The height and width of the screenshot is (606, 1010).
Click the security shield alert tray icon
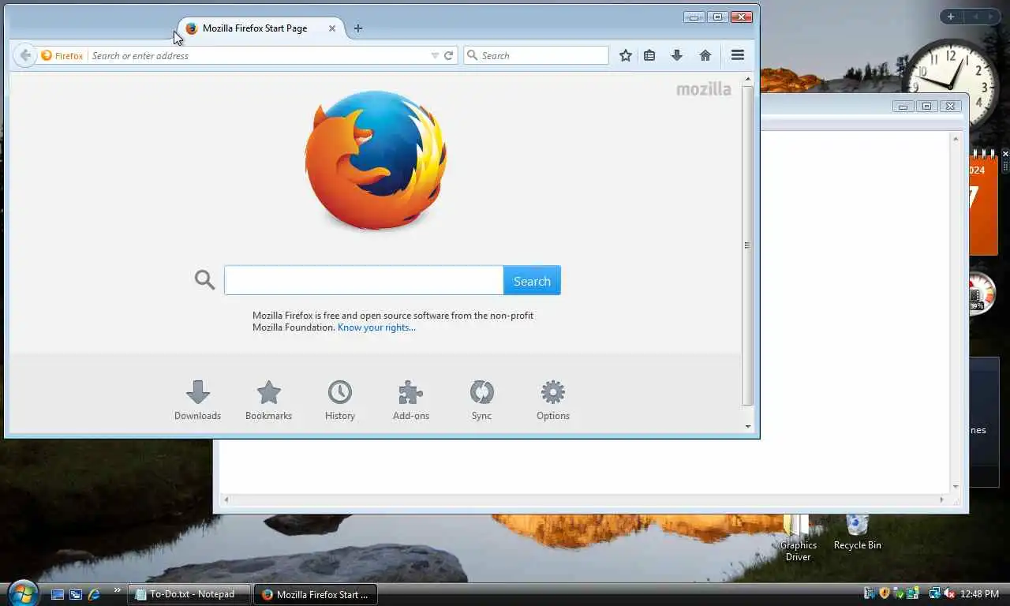[x=885, y=593]
